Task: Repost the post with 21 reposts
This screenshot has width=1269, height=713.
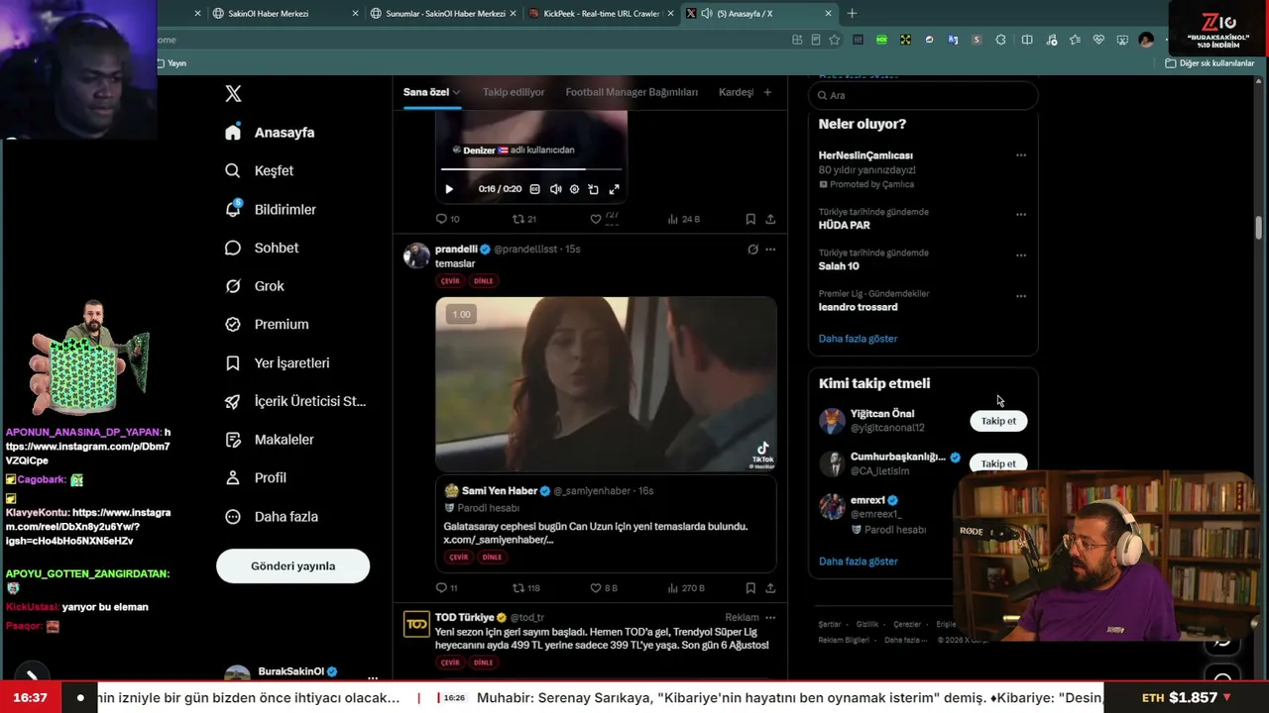Action: (x=523, y=219)
